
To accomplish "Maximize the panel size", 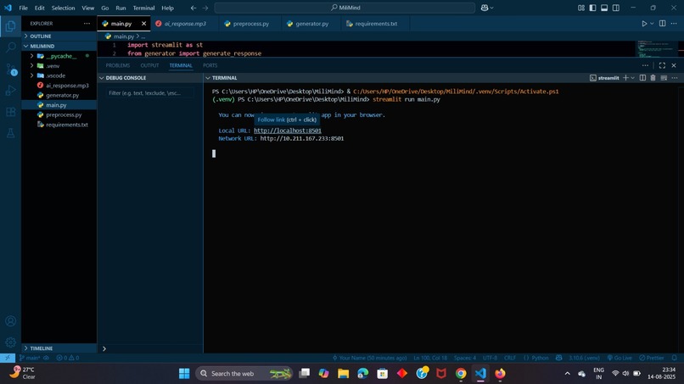I will 662,65.
